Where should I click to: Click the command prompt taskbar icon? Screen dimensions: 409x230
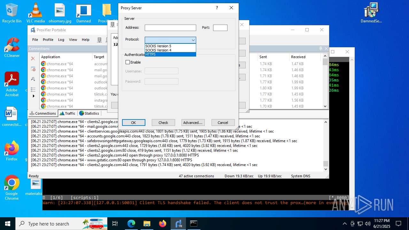tap(194, 224)
